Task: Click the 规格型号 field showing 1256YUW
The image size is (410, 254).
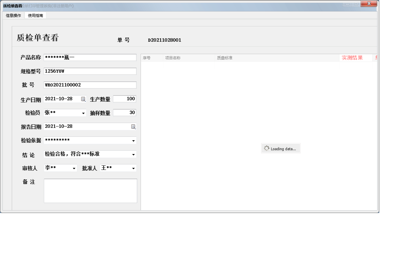Action: [90, 71]
